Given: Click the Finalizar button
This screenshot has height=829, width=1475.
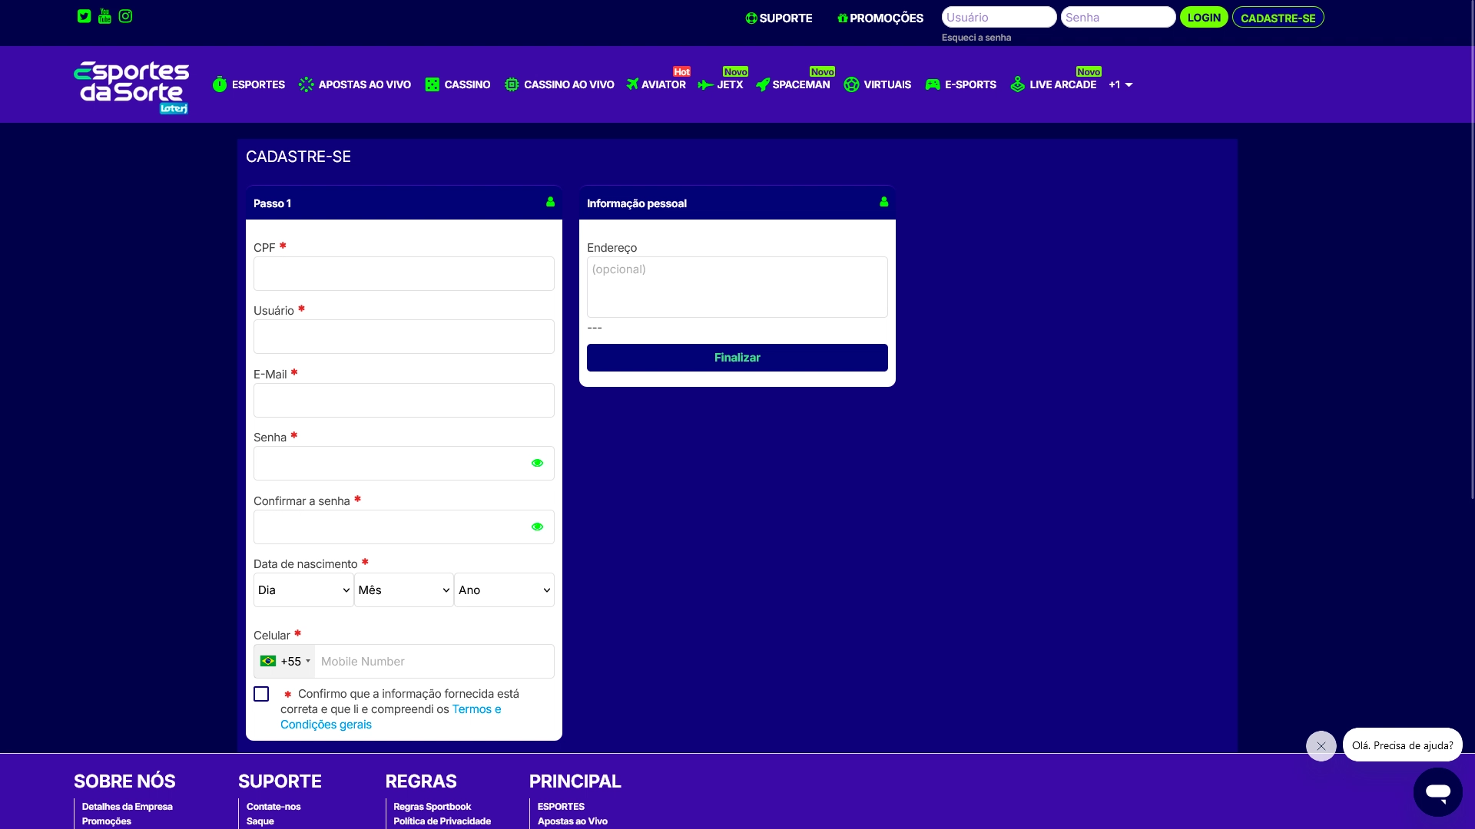Looking at the screenshot, I should click(x=737, y=358).
